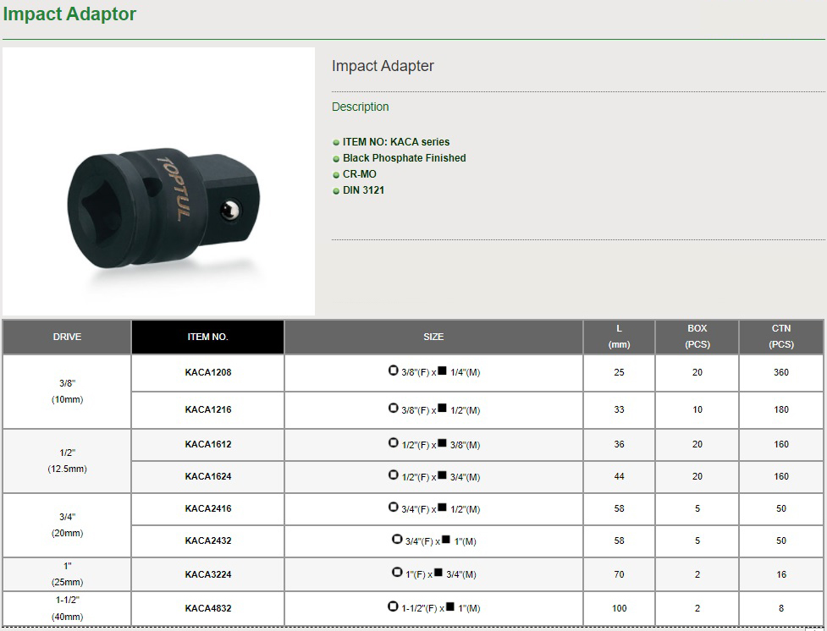Select the DRIVE column header
Image resolution: width=827 pixels, height=631 pixels.
click(x=67, y=337)
